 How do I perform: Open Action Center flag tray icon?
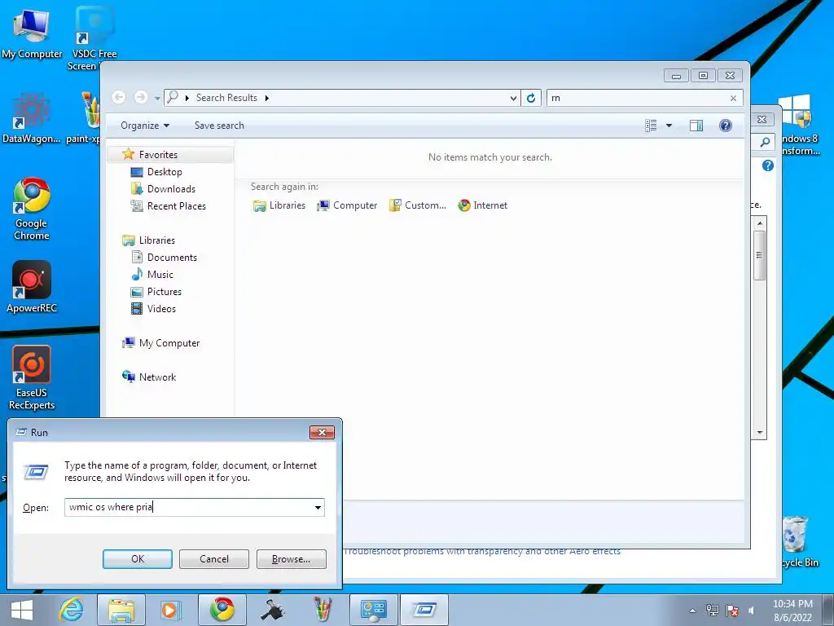point(732,611)
